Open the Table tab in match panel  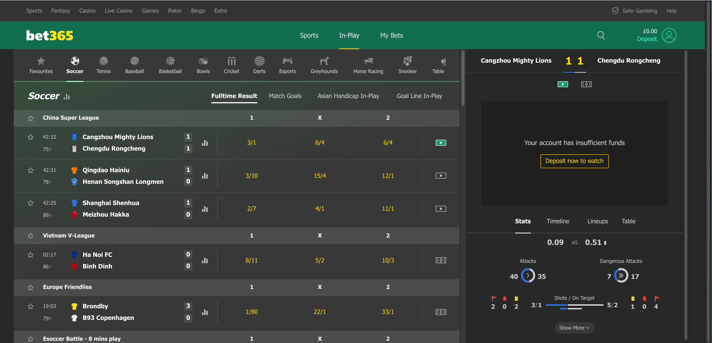click(628, 221)
